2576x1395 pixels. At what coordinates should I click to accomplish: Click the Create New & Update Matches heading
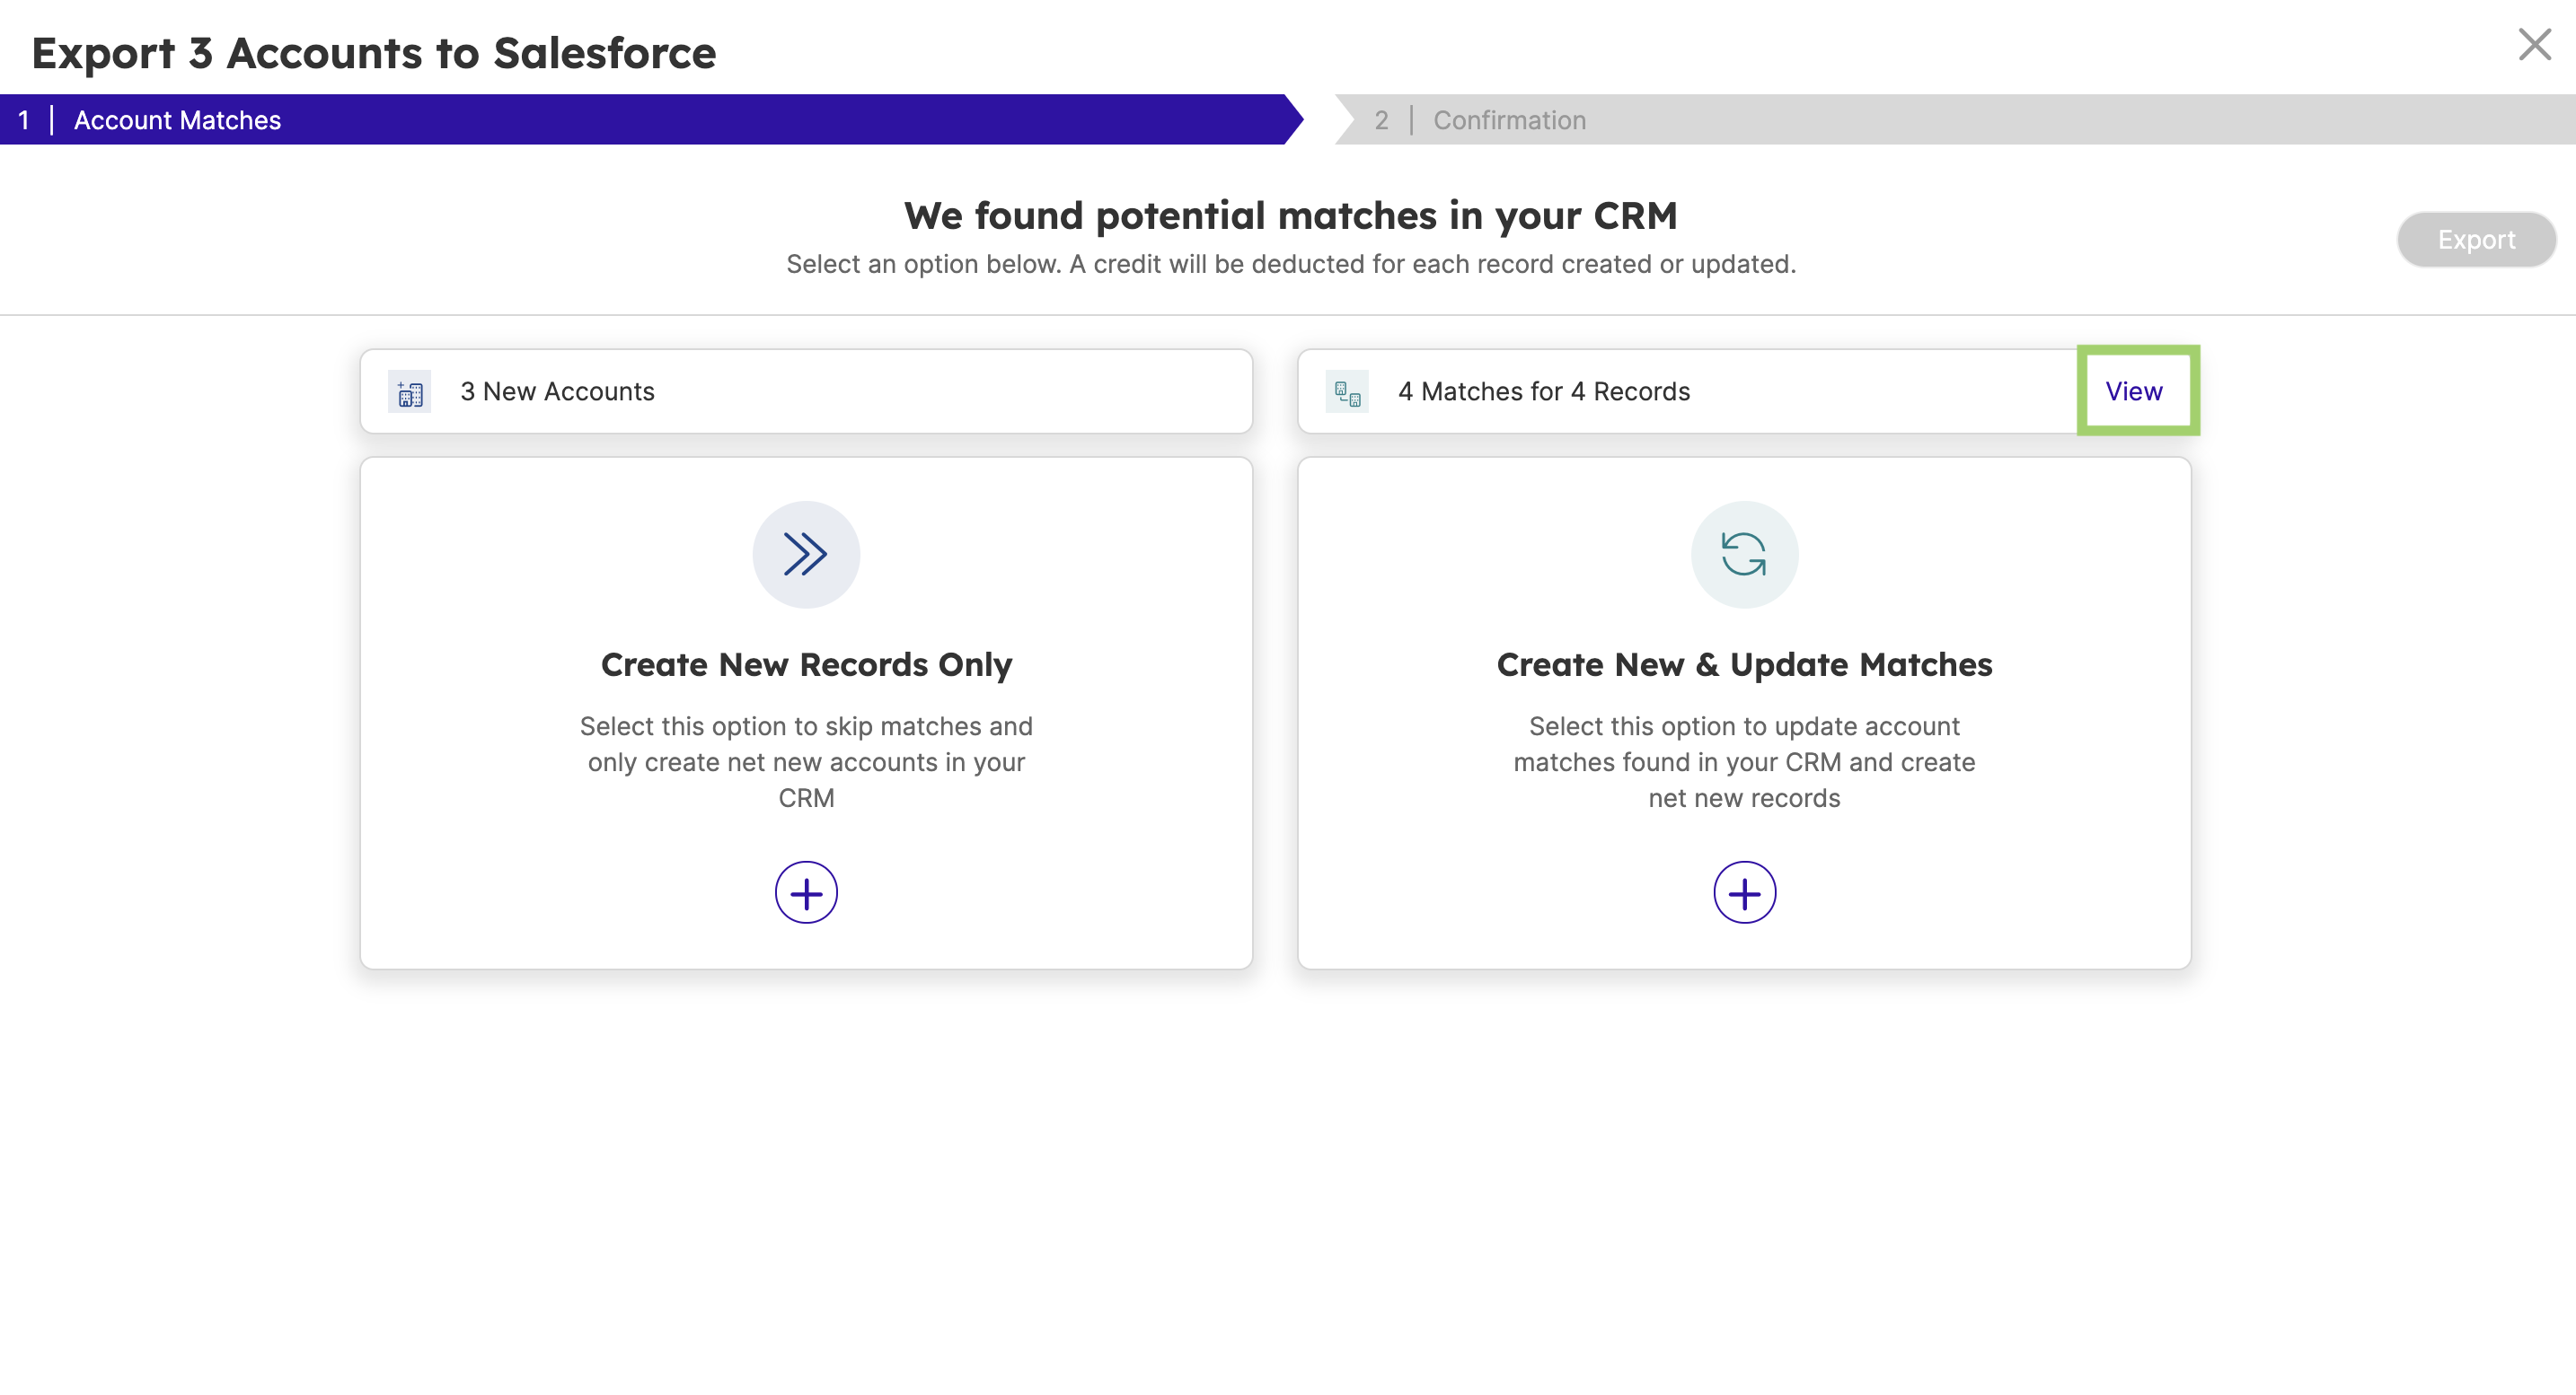pos(1743,664)
